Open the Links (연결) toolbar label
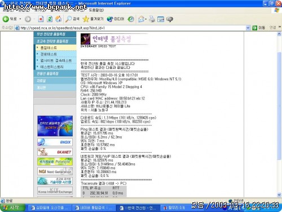Screen dimensions: 282x212 (272, 28)
